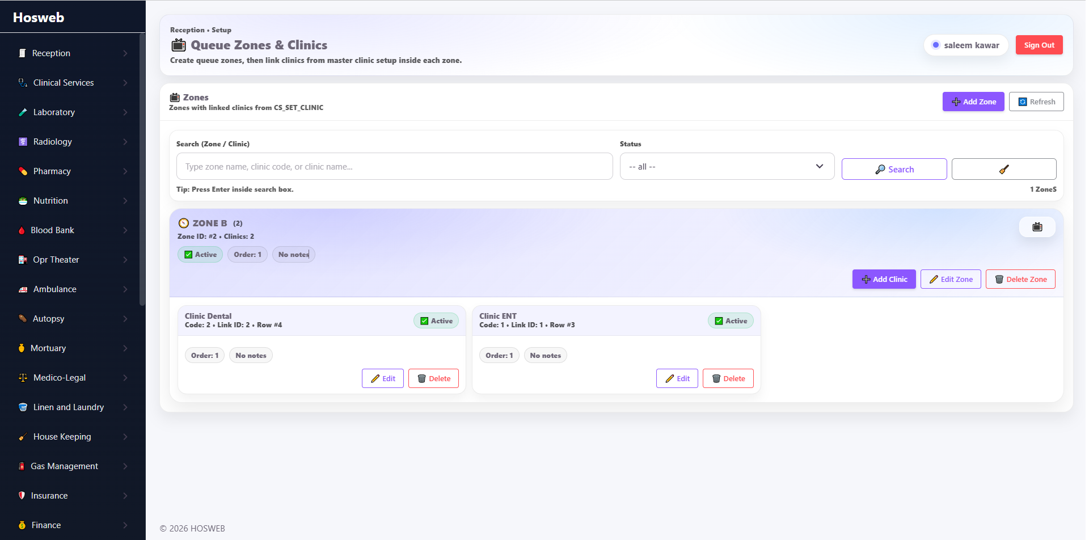Click the Add Zone button
This screenshot has width=1089, height=540.
pos(973,102)
